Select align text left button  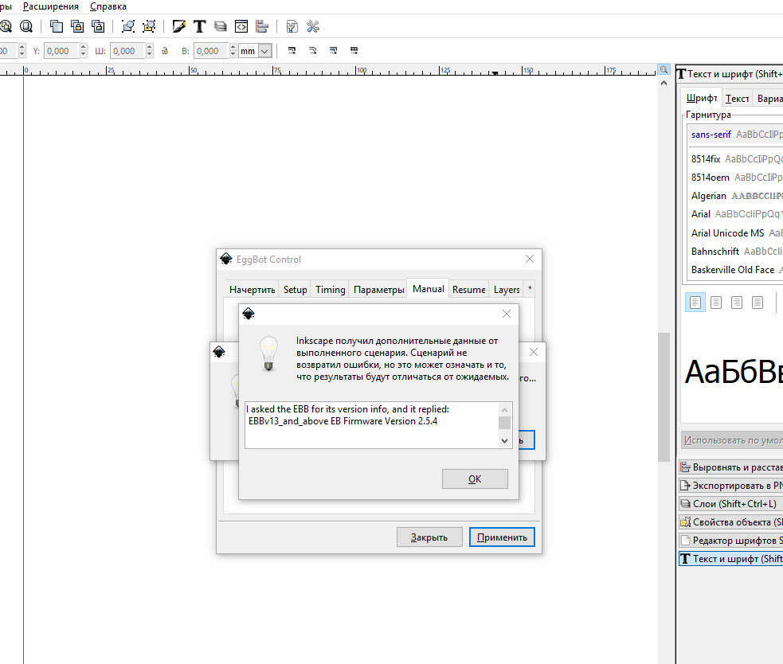695,302
